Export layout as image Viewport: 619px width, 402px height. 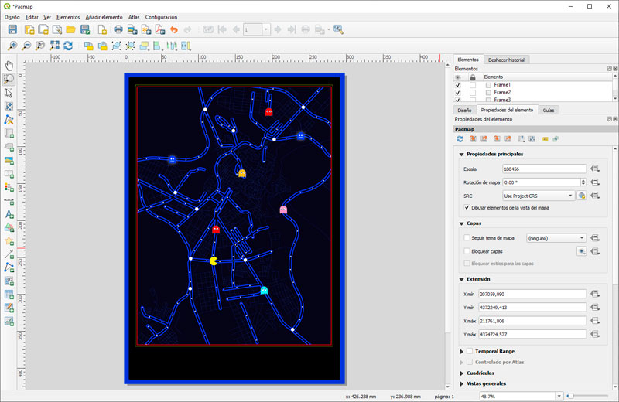click(x=132, y=29)
